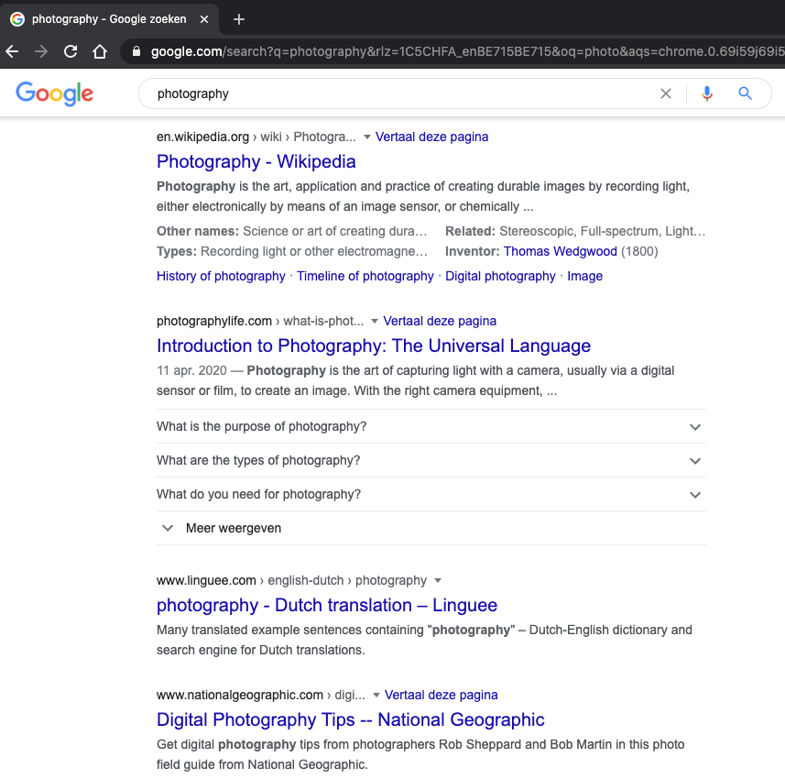Open dropdown arrow beside www.linguee.com result
The image size is (785, 779).
coord(438,581)
